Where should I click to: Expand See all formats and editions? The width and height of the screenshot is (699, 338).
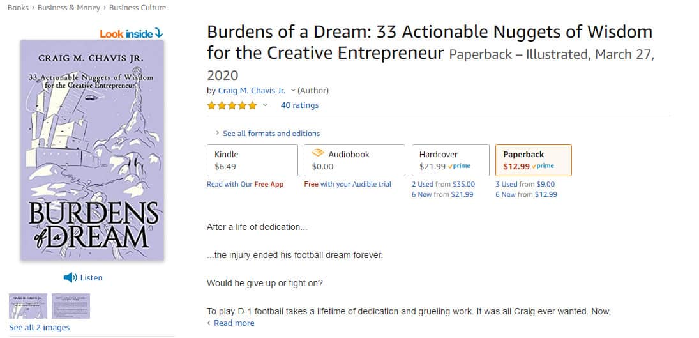267,134
